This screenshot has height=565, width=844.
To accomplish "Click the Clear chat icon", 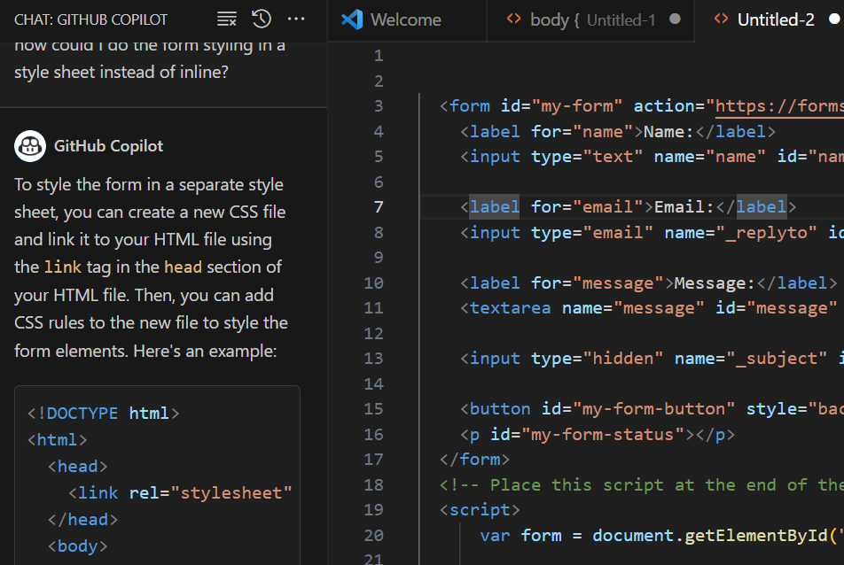I will 227,19.
